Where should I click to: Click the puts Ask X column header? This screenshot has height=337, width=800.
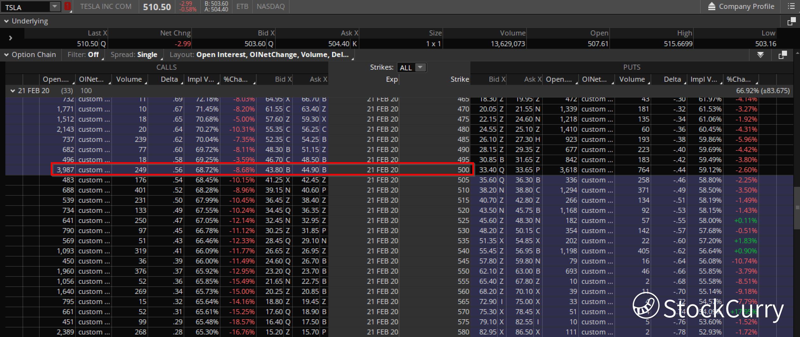pos(524,79)
